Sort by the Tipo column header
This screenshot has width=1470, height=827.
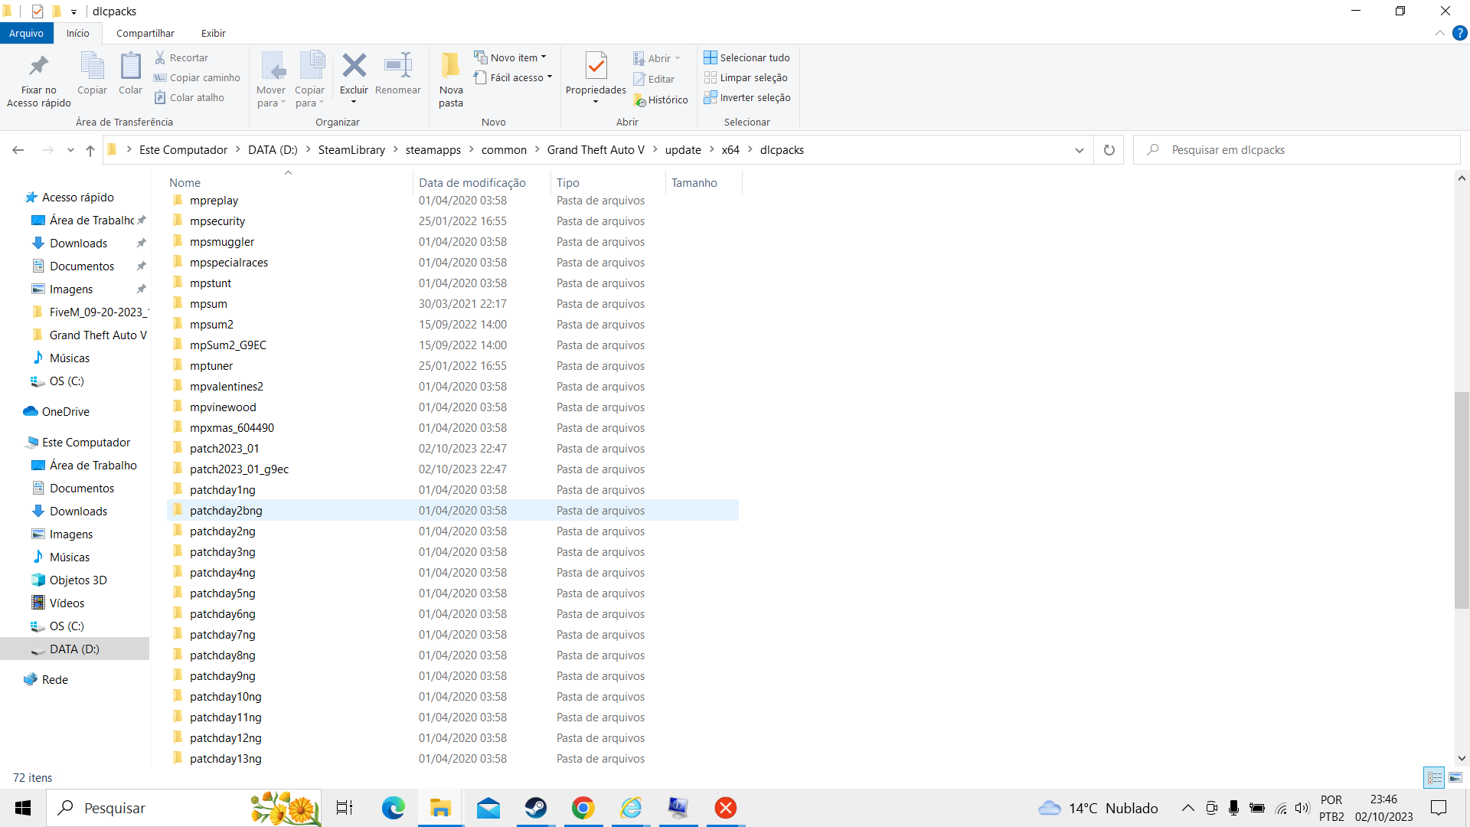point(609,182)
